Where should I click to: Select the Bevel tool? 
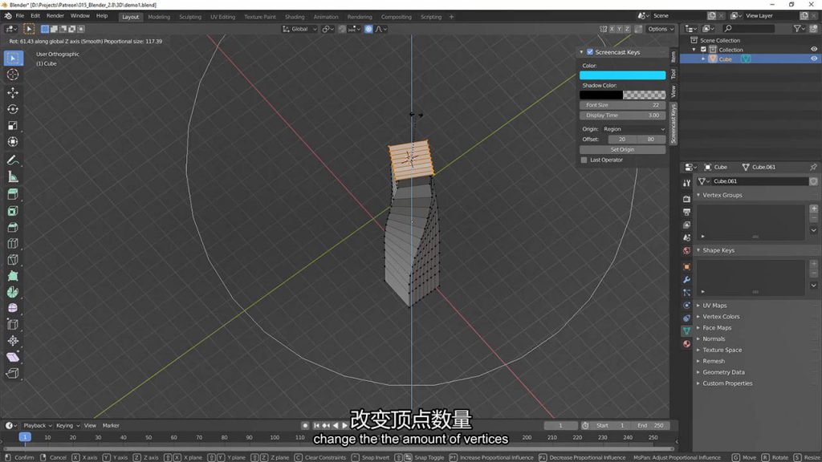pyautogui.click(x=13, y=227)
